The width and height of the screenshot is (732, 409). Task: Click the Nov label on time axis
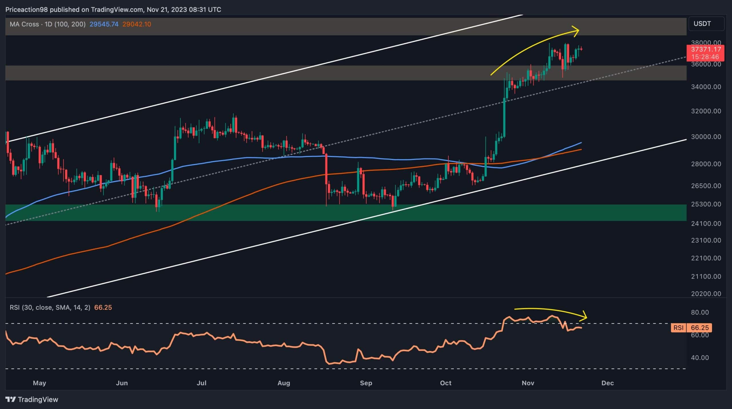pyautogui.click(x=528, y=383)
